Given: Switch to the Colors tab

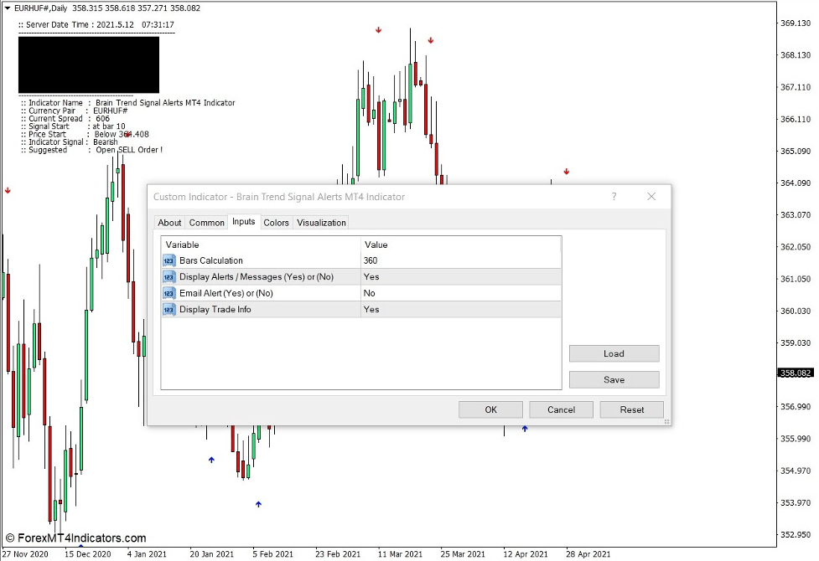Looking at the screenshot, I should [276, 222].
